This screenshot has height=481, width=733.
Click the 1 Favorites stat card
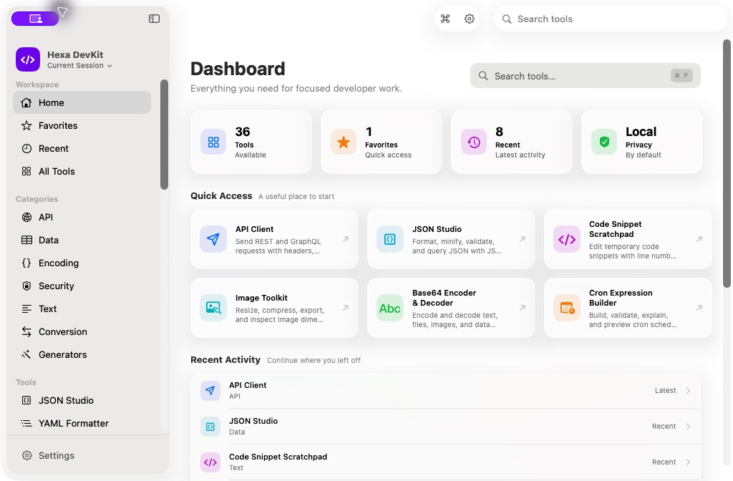(382, 142)
